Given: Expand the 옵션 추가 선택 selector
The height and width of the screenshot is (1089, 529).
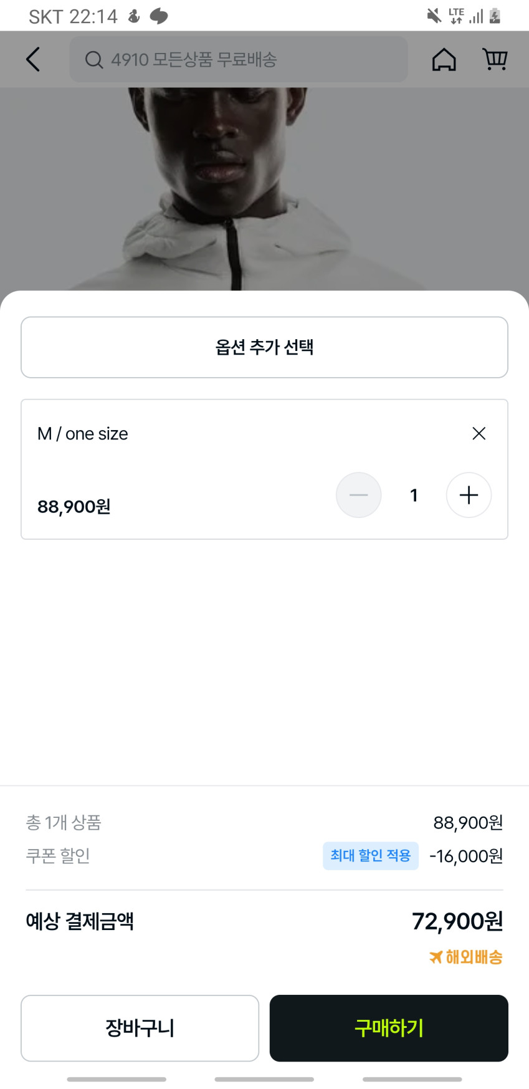Looking at the screenshot, I should click(264, 347).
